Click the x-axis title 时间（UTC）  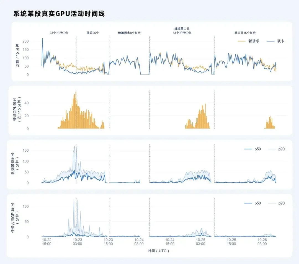[158, 251]
